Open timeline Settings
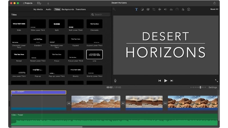The height and width of the screenshot is (128, 228). pyautogui.click(x=213, y=87)
